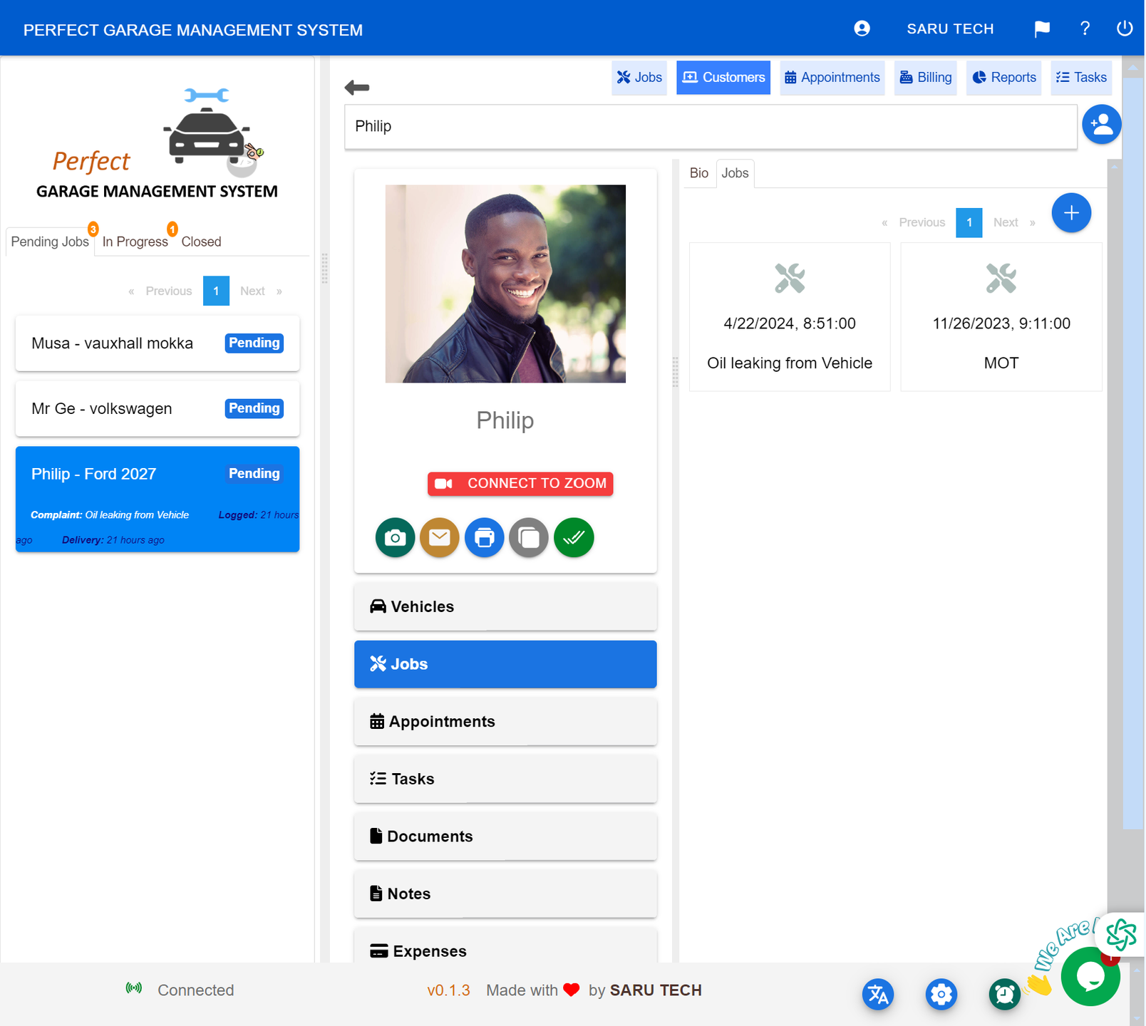Select page 1 in left jobs pagination

216,291
